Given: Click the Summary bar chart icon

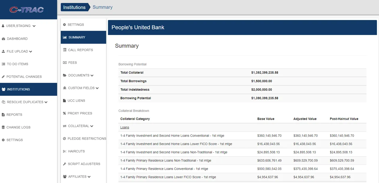Looking at the screenshot, I should click(65, 37).
